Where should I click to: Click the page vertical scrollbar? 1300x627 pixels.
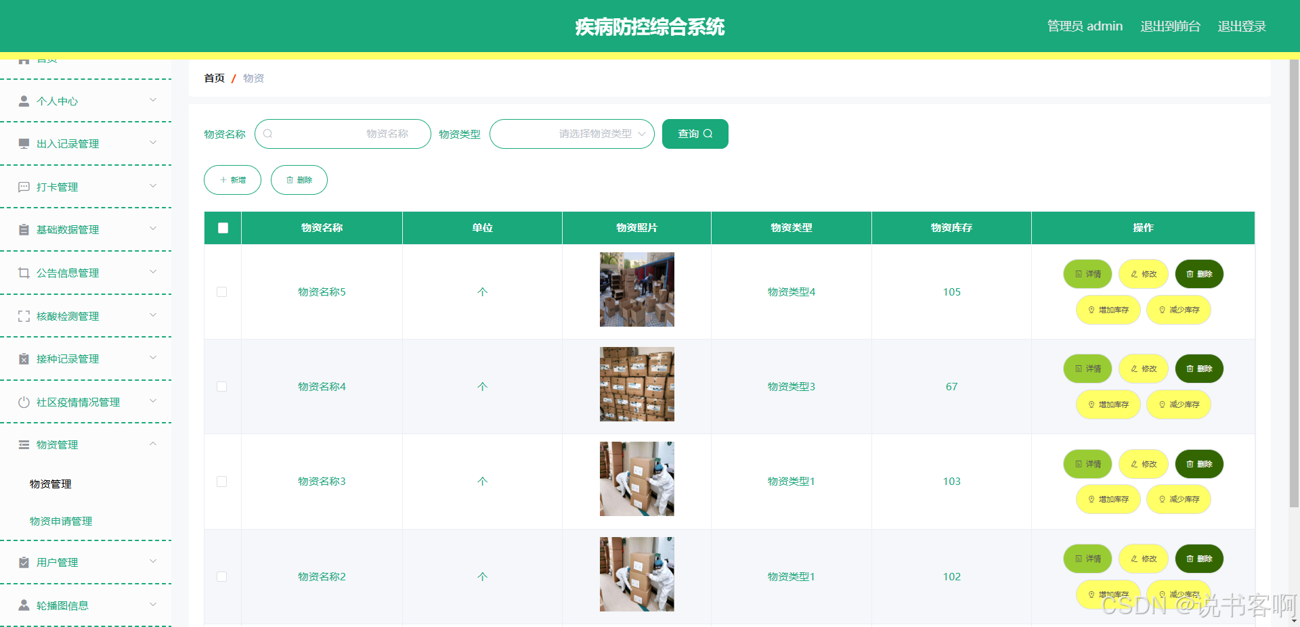(x=1294, y=283)
